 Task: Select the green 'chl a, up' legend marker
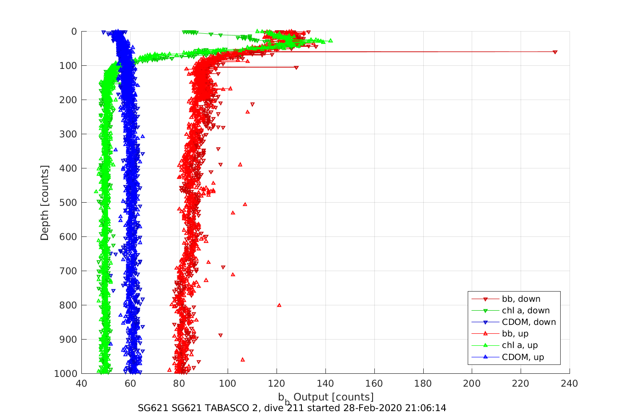(x=486, y=345)
